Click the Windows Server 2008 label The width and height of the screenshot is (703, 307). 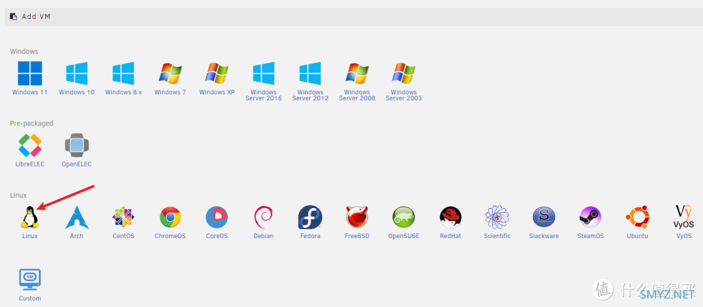point(357,95)
